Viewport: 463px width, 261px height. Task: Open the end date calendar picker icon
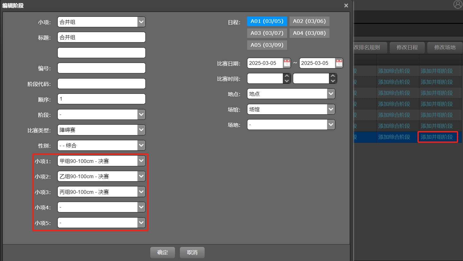339,63
